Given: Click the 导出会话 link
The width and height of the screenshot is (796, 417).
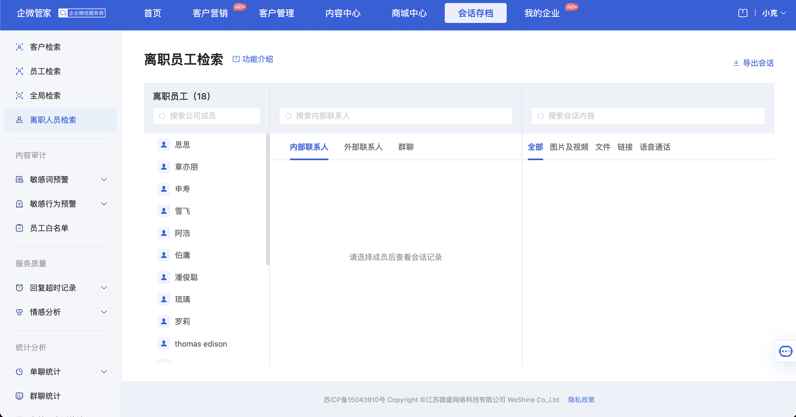Looking at the screenshot, I should [x=758, y=63].
